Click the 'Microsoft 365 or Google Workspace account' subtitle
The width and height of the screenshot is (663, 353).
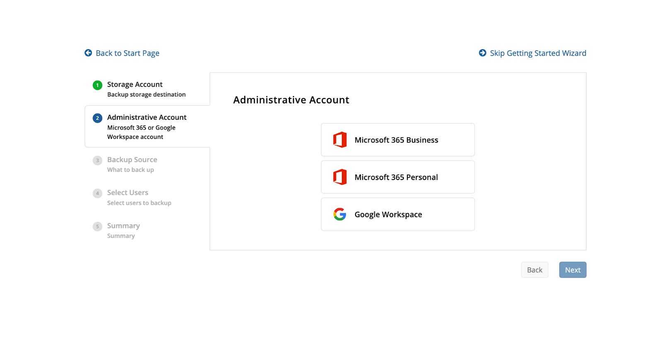141,132
